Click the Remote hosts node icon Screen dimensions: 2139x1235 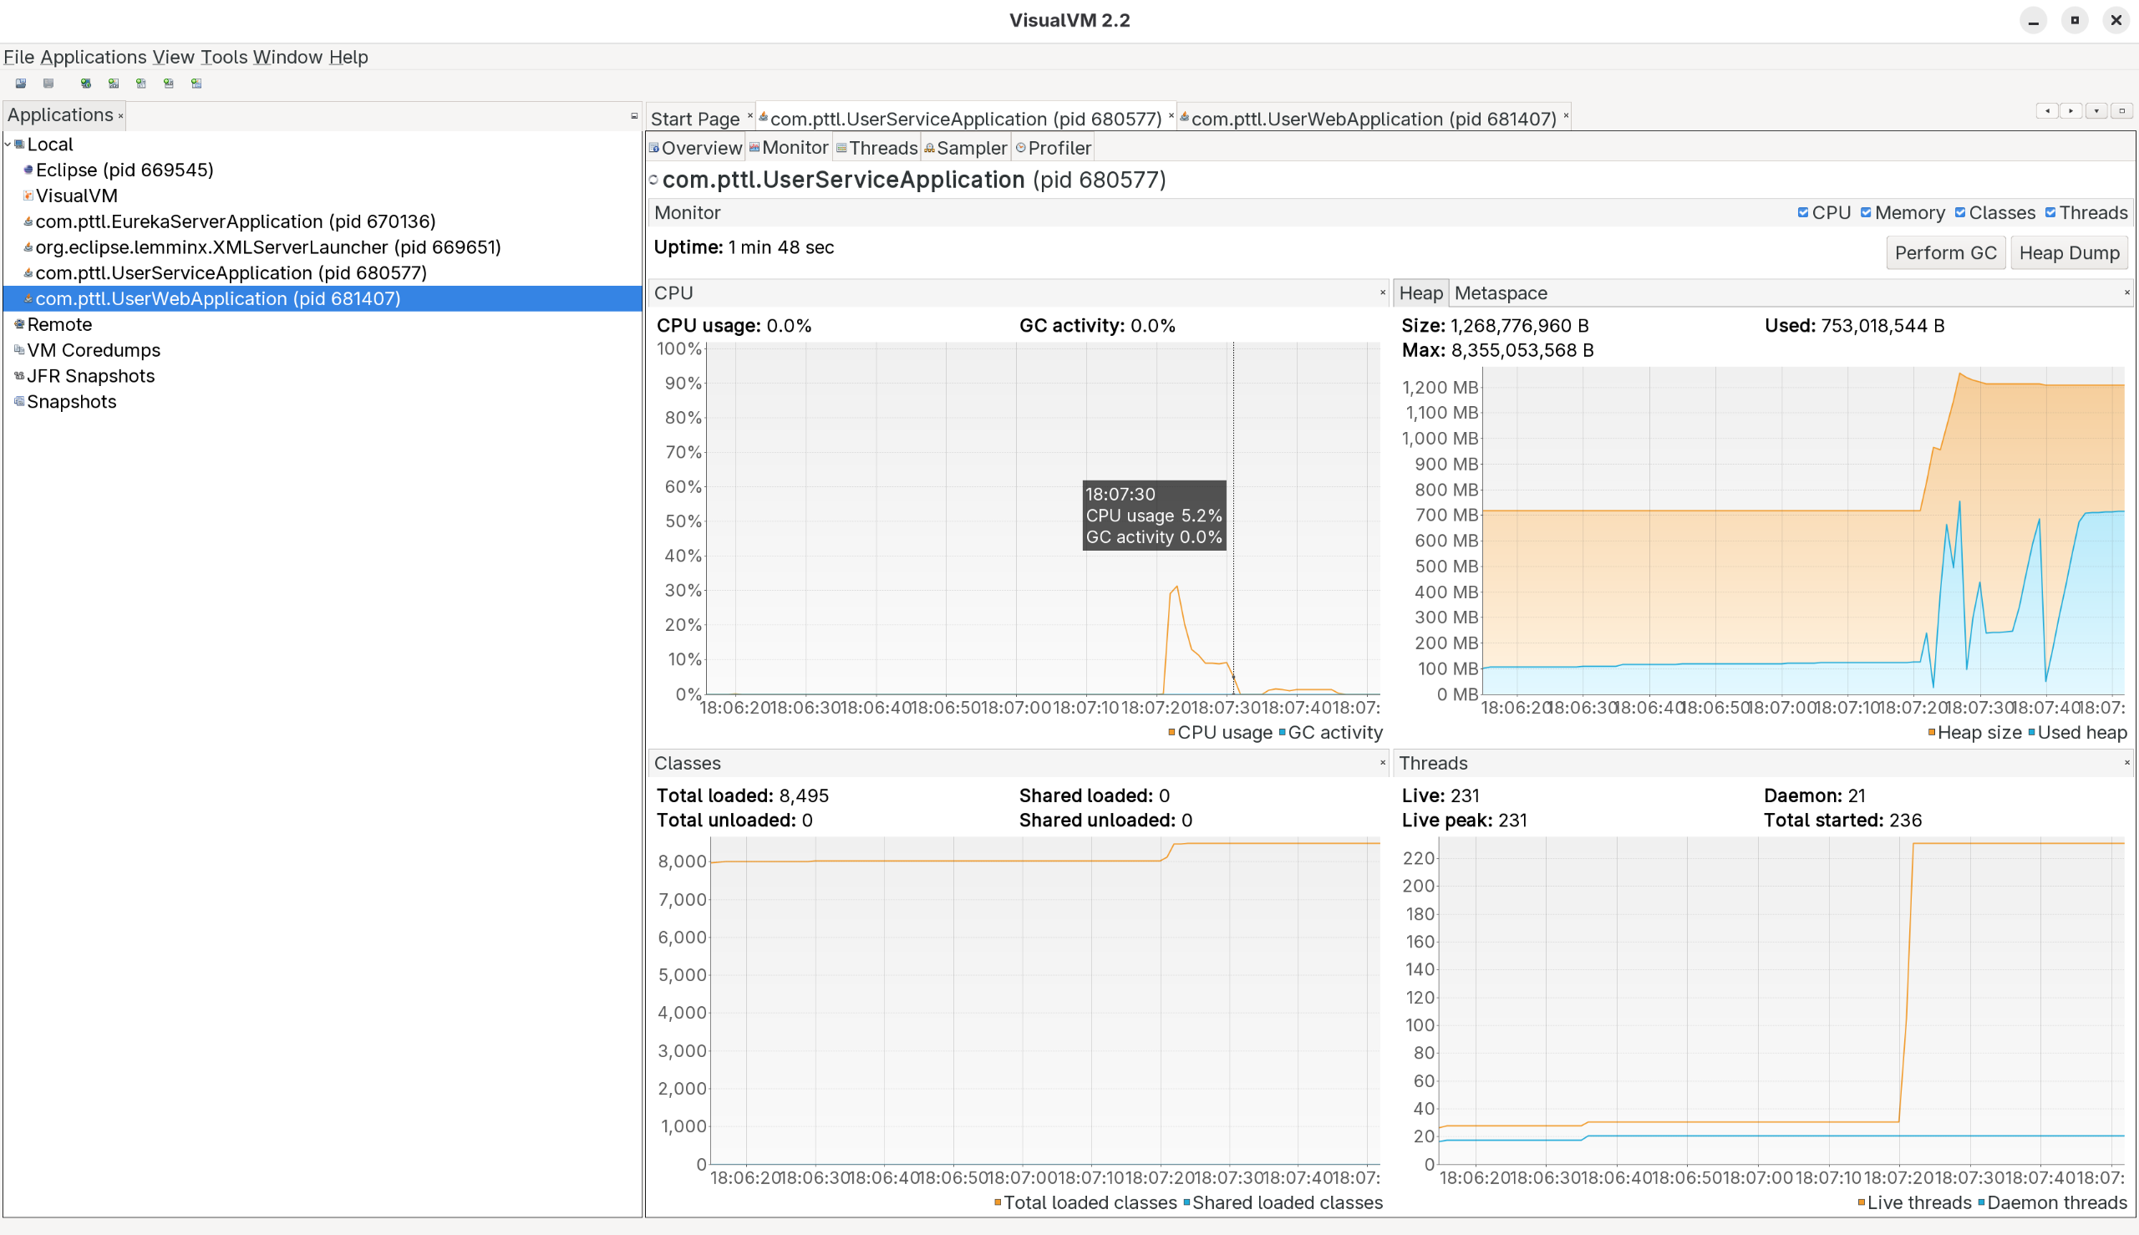point(19,324)
